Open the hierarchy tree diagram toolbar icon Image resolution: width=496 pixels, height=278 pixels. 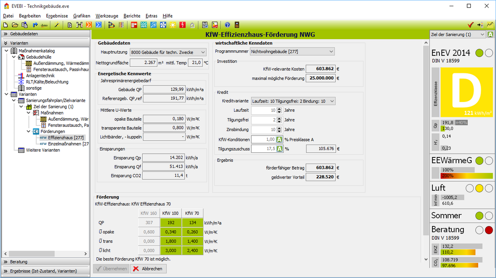click(111, 25)
